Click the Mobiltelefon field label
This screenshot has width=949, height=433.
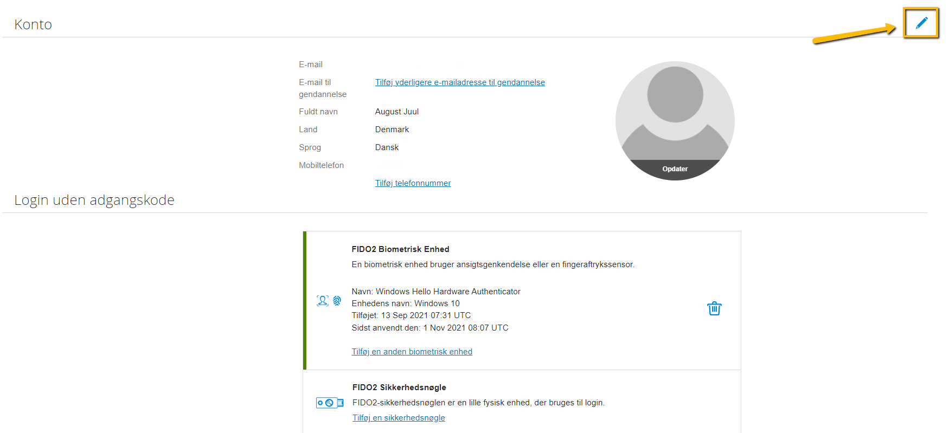(x=321, y=165)
